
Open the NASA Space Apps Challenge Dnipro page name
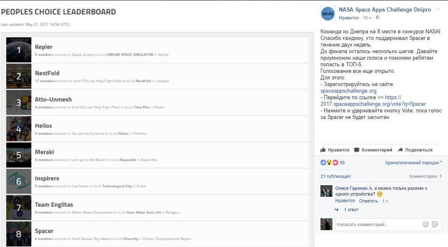click(x=385, y=10)
